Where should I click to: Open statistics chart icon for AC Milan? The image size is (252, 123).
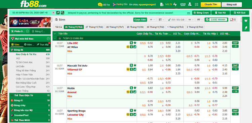(135, 47)
